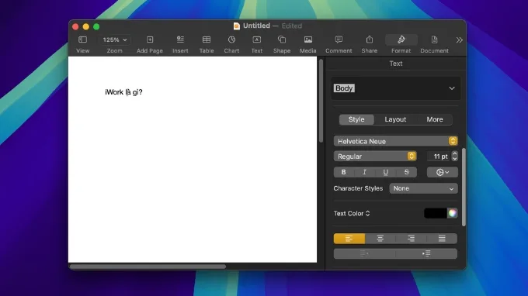Click the black Text Color swatch
This screenshot has height=296, width=528.
pyautogui.click(x=436, y=213)
